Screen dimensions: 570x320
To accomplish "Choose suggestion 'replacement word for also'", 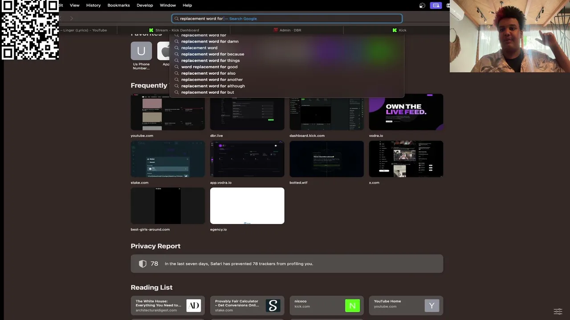I will point(287,73).
